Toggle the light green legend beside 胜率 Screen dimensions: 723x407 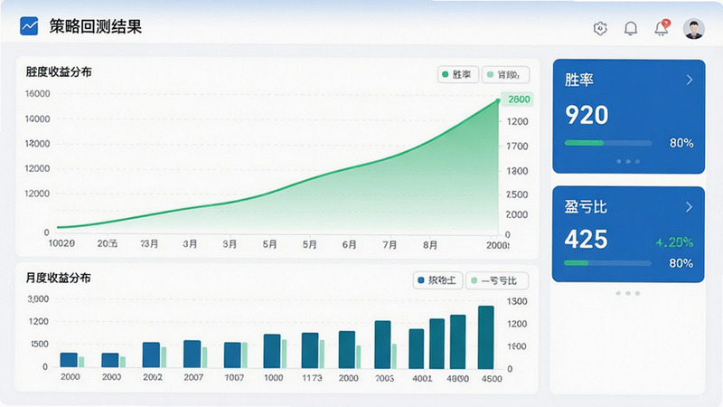[505, 74]
